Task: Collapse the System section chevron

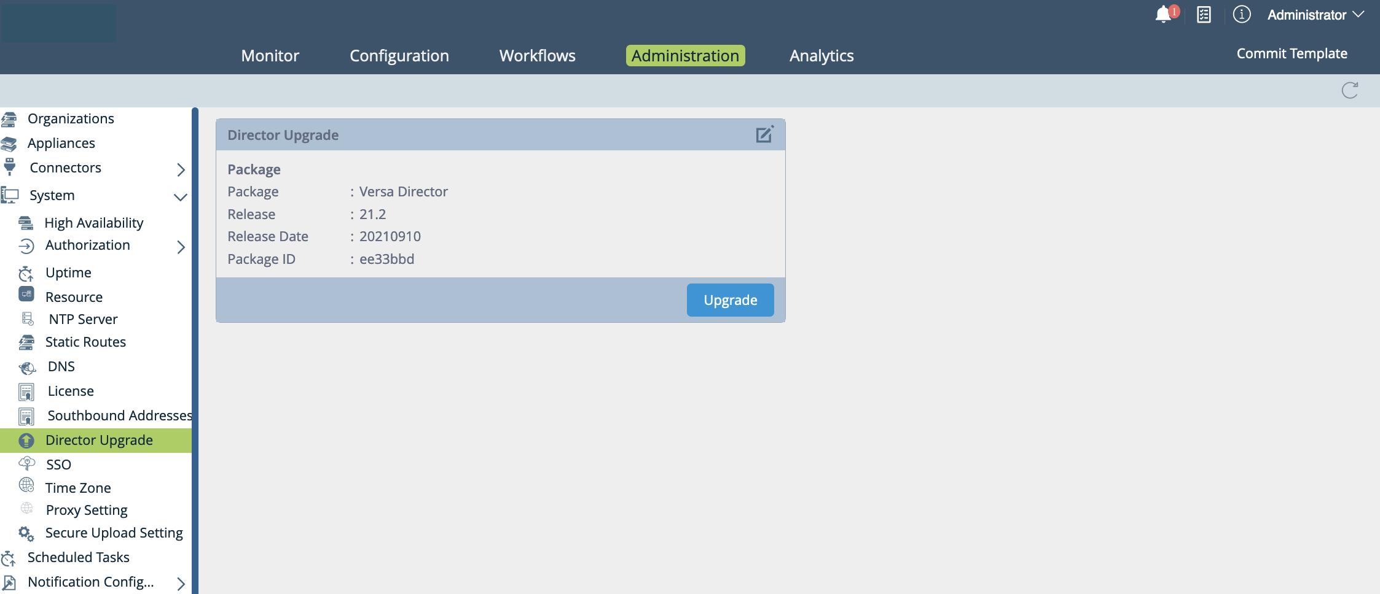Action: (181, 197)
